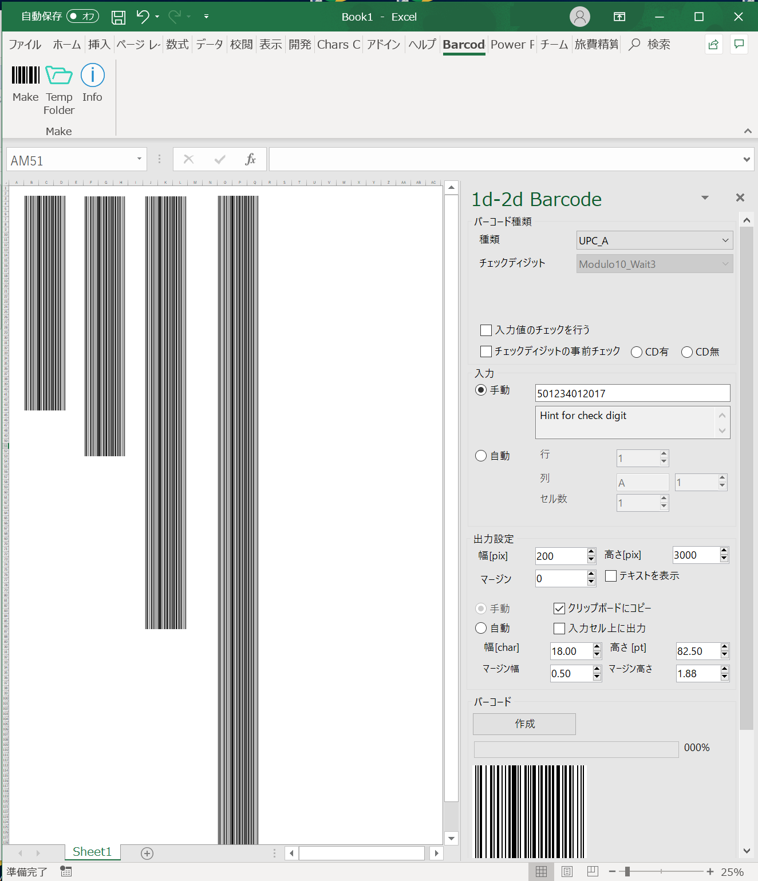The height and width of the screenshot is (881, 758).
Task: Click zoom out minus icon
Action: pos(612,871)
